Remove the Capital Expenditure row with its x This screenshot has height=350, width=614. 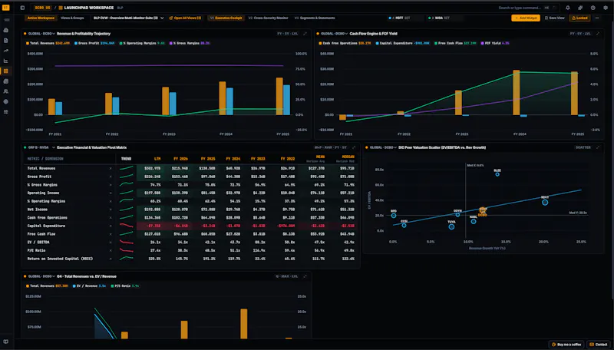[x=111, y=226]
